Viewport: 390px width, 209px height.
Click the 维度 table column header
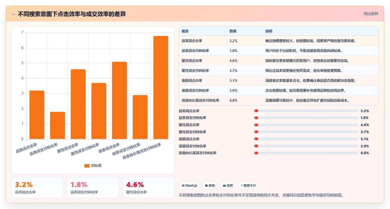185,31
